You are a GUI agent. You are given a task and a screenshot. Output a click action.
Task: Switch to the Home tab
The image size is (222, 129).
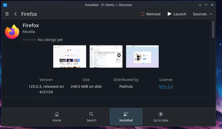[x=57, y=117]
